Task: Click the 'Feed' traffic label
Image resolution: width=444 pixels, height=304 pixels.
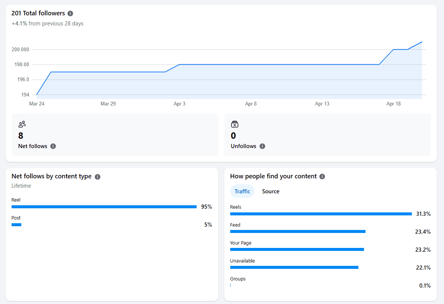Action: tap(235, 225)
